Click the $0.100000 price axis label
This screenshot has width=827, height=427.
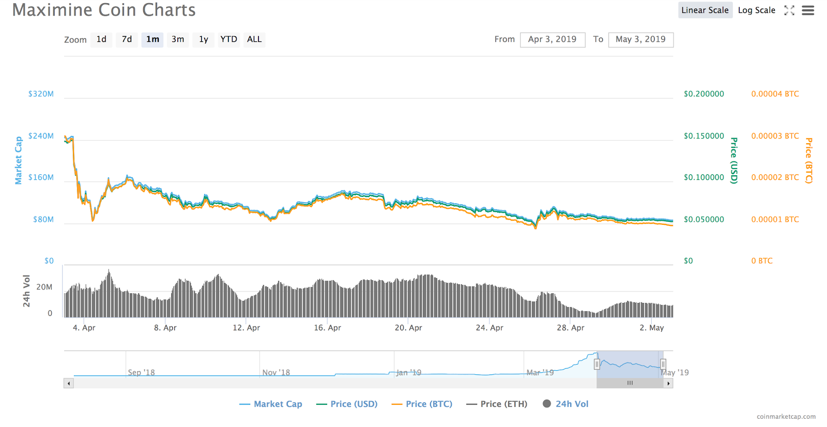(x=704, y=177)
